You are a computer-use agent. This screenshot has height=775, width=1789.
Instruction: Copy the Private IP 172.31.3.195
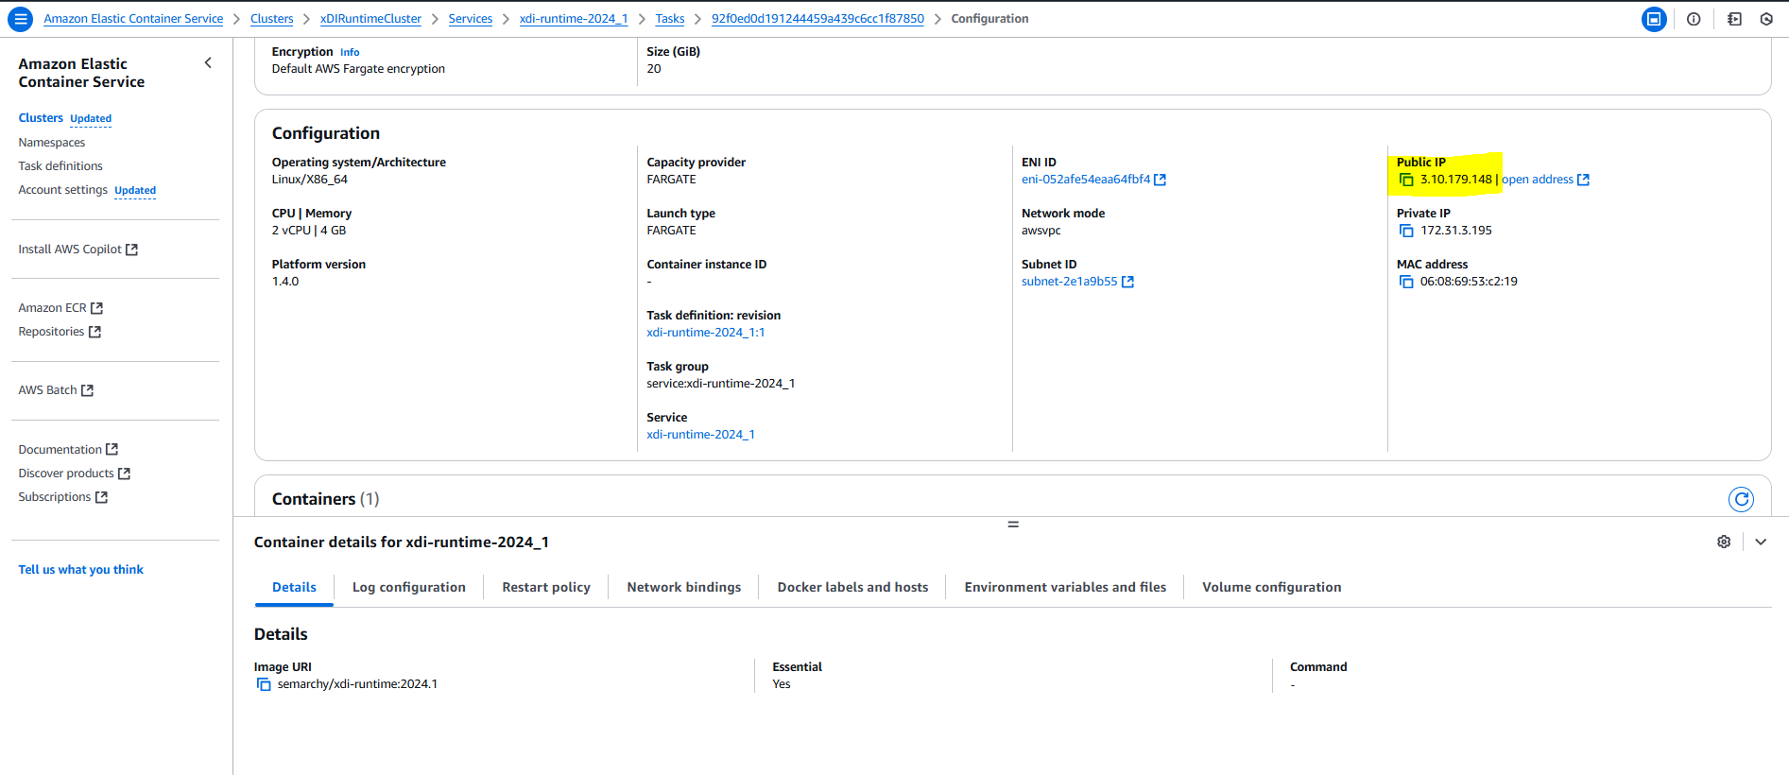(x=1405, y=231)
